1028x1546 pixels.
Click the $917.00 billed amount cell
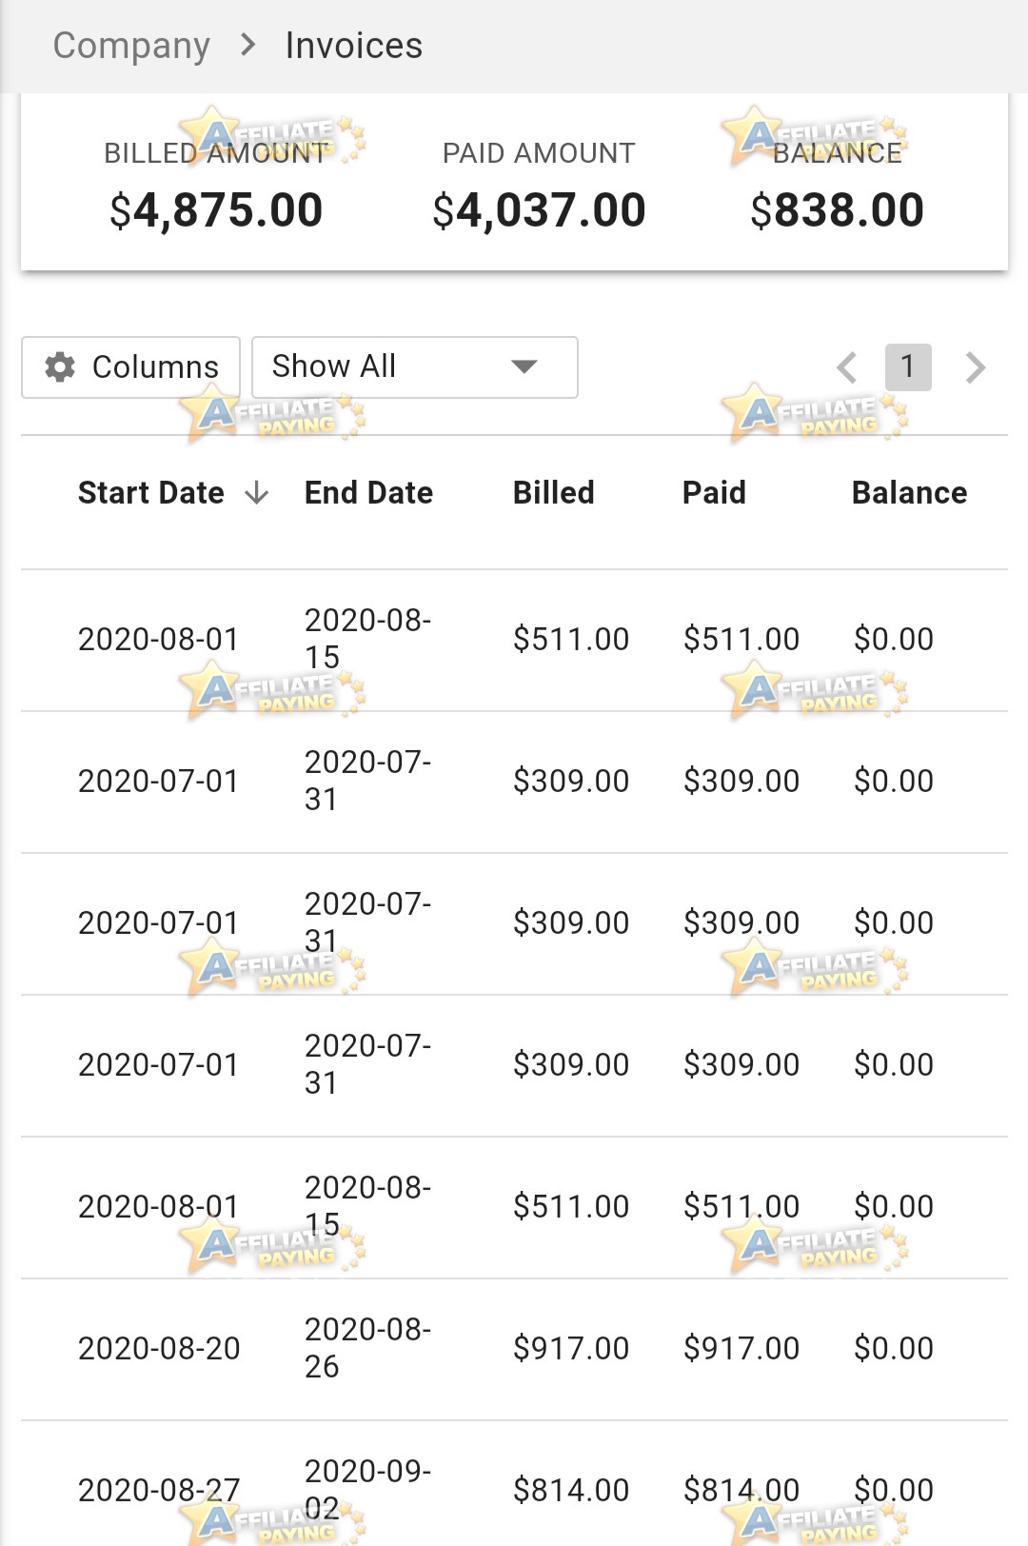[x=571, y=1349]
